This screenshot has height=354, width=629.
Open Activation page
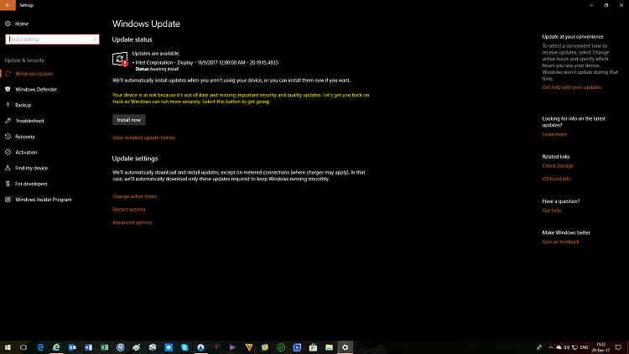(26, 153)
